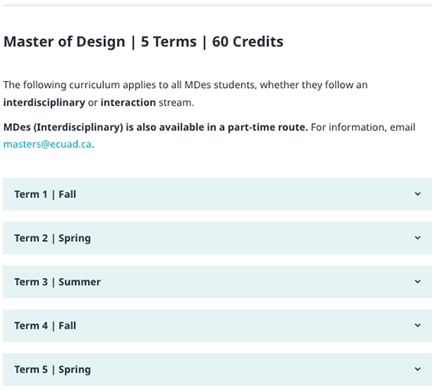Image resolution: width=436 pixels, height=392 pixels.
Task: Select the bold word 'interaction'
Action: point(129,103)
